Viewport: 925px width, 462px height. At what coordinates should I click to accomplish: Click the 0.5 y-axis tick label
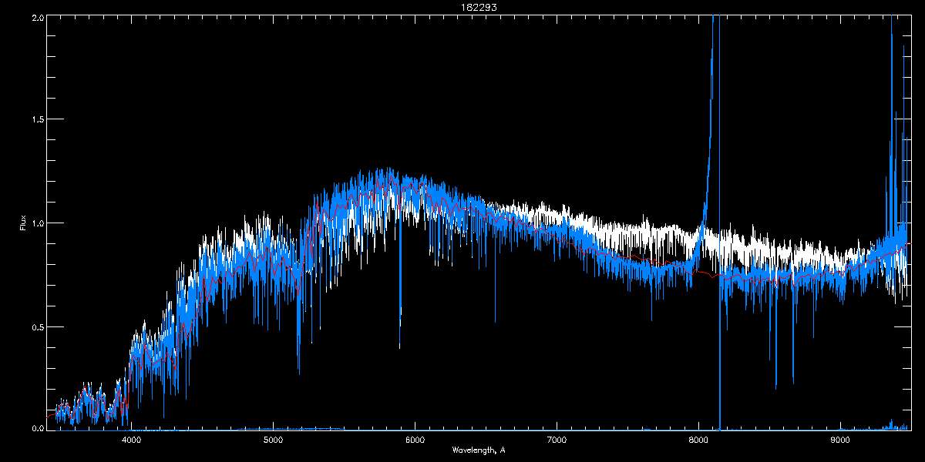pos(36,326)
